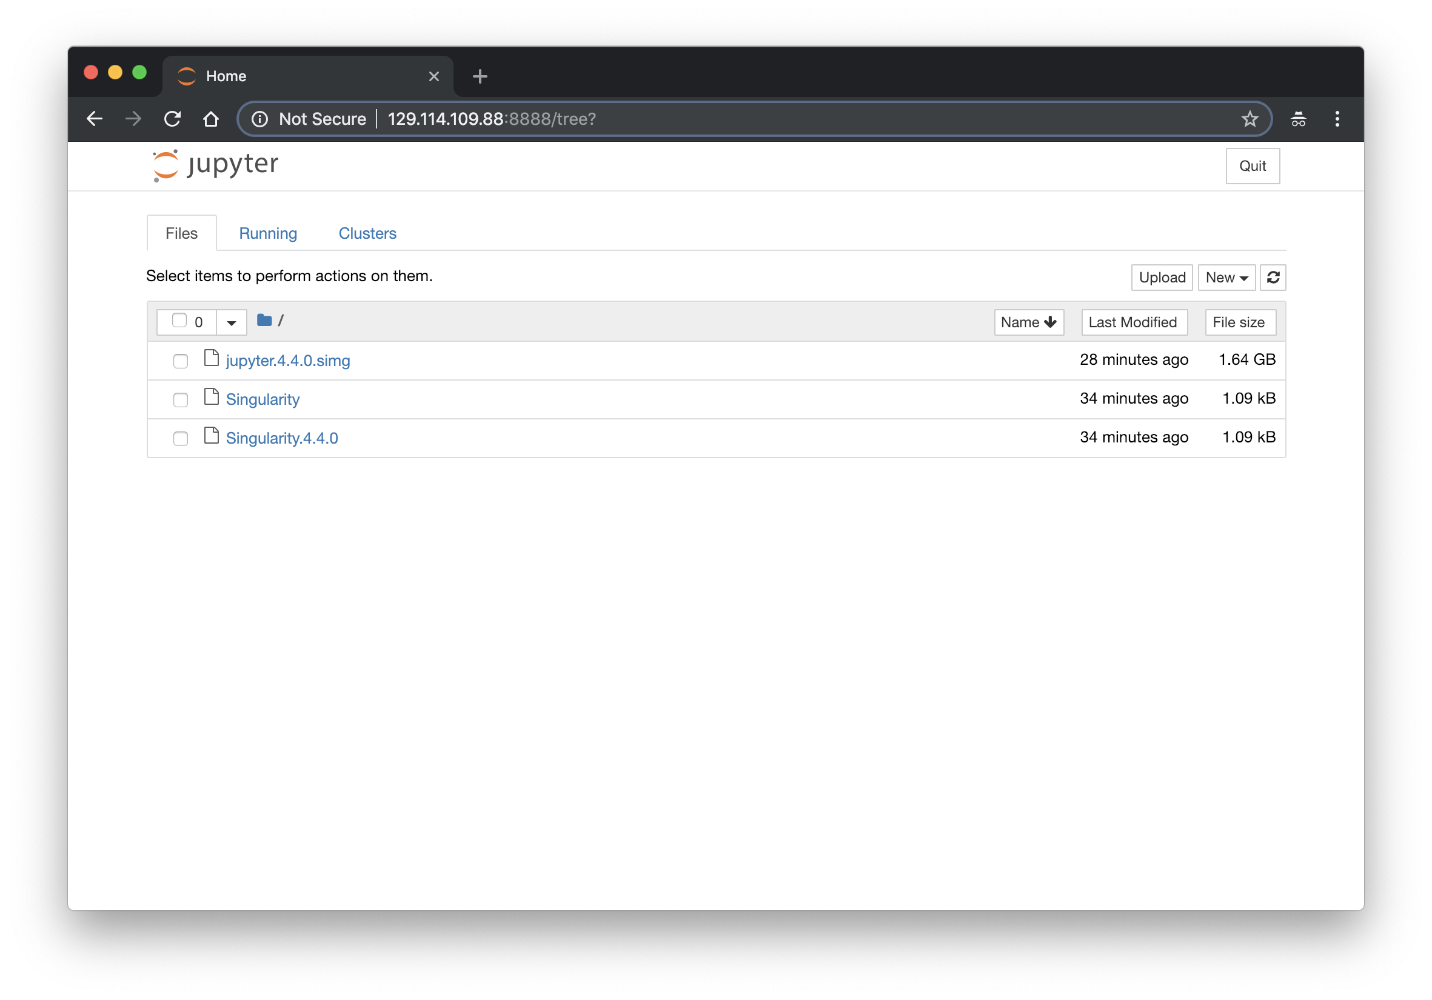Click the file icon beside Singularity
The height and width of the screenshot is (1000, 1432).
(x=211, y=398)
